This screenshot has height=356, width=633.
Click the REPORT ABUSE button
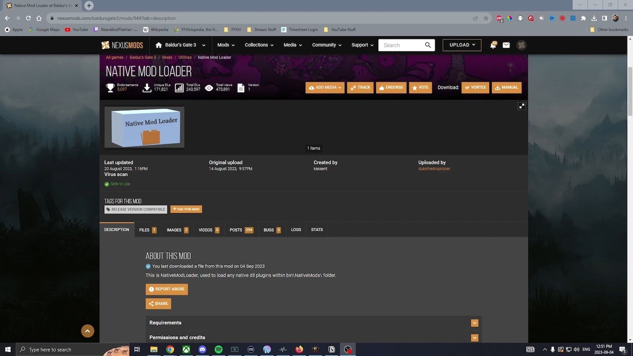pyautogui.click(x=167, y=289)
